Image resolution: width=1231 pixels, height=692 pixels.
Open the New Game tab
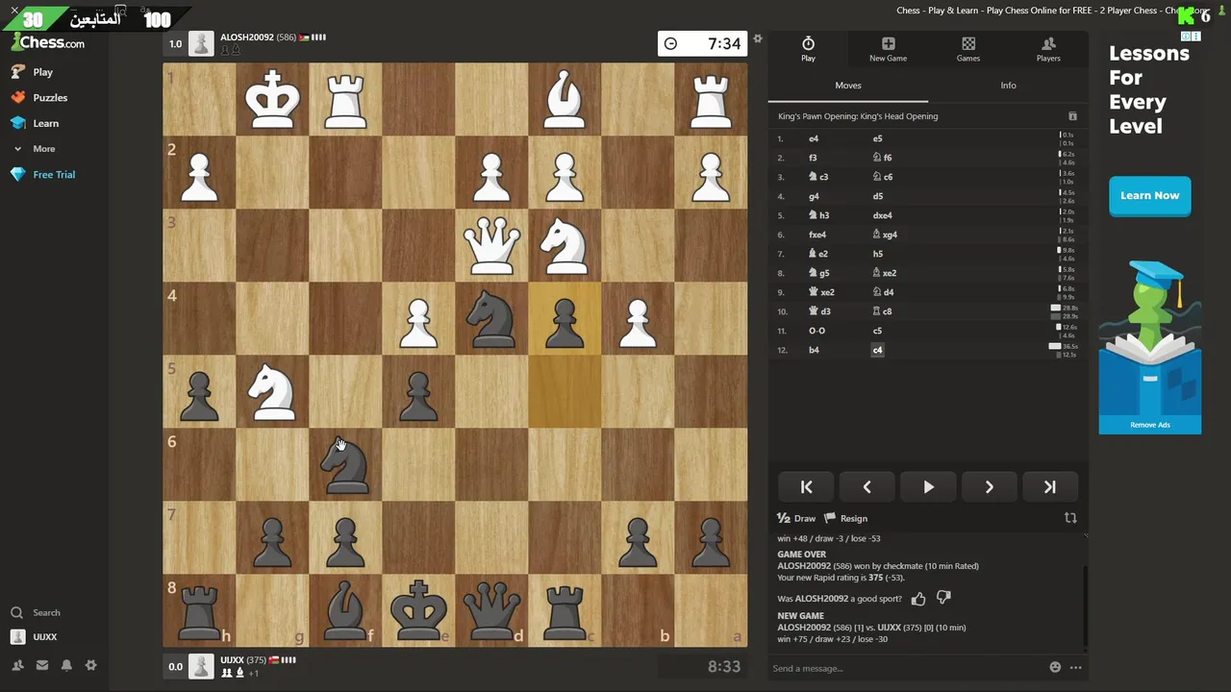tap(888, 49)
